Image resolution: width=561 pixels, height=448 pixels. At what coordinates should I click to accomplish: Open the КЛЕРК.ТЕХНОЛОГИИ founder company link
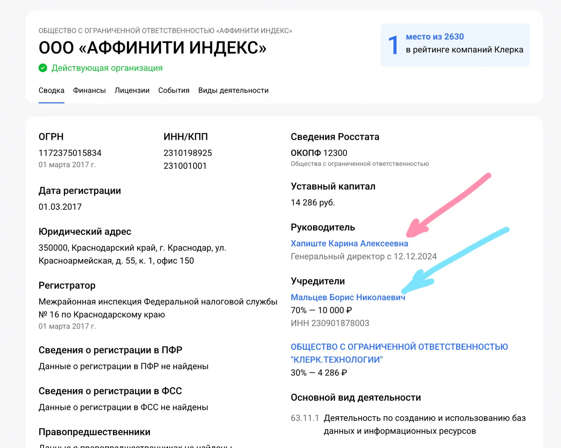point(399,353)
